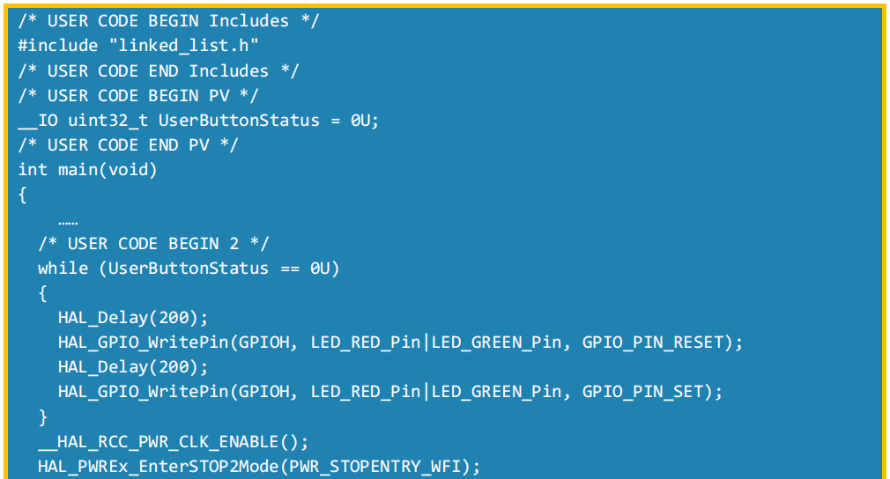Viewport: 890px width, 479px height.
Task: Click the USER CODE END Includes comment
Action: tap(159, 70)
